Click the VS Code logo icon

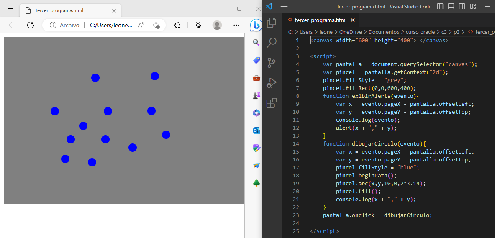click(269, 6)
